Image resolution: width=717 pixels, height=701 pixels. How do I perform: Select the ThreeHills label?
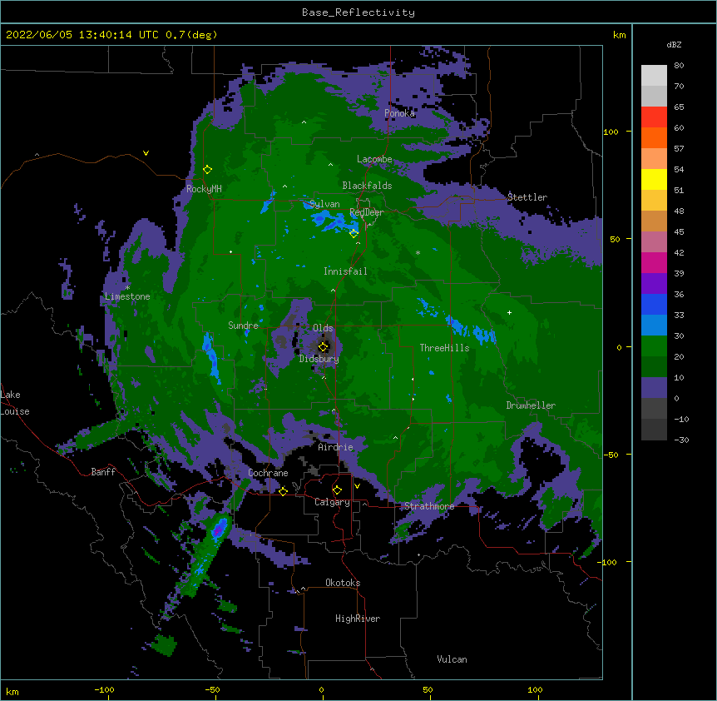pyautogui.click(x=444, y=348)
